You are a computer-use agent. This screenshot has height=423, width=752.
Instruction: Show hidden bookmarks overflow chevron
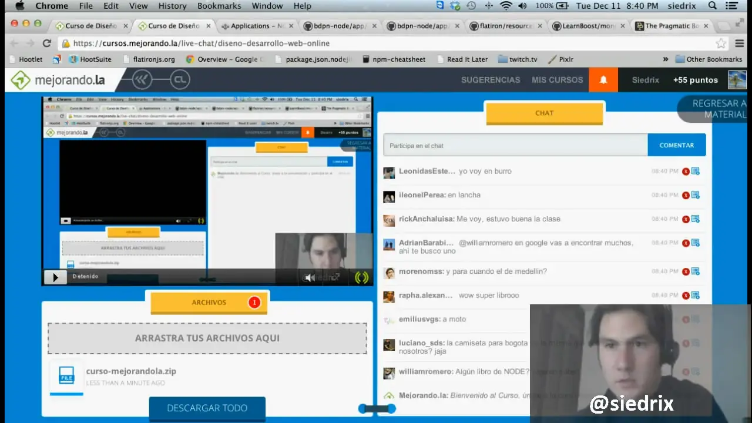click(666, 59)
